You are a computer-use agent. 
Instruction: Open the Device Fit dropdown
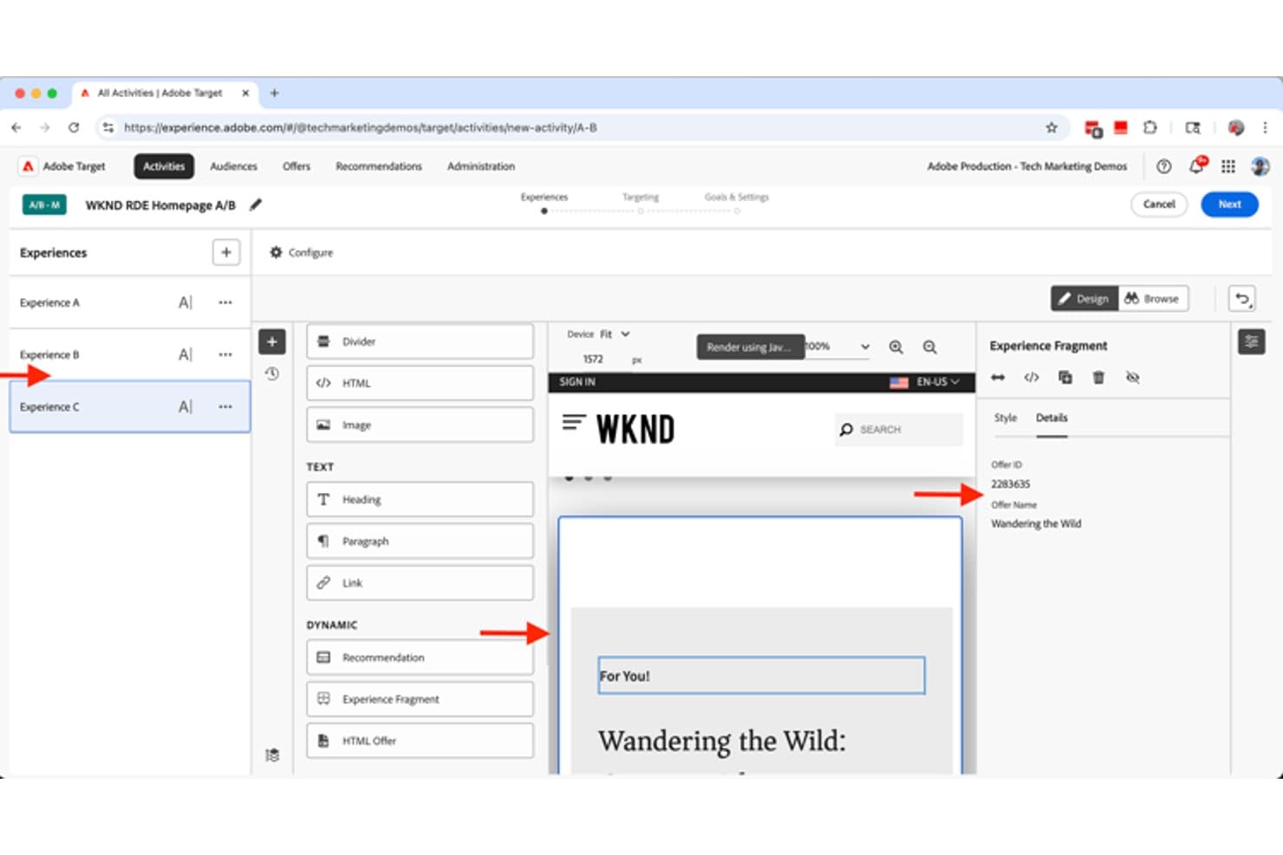pyautogui.click(x=615, y=334)
